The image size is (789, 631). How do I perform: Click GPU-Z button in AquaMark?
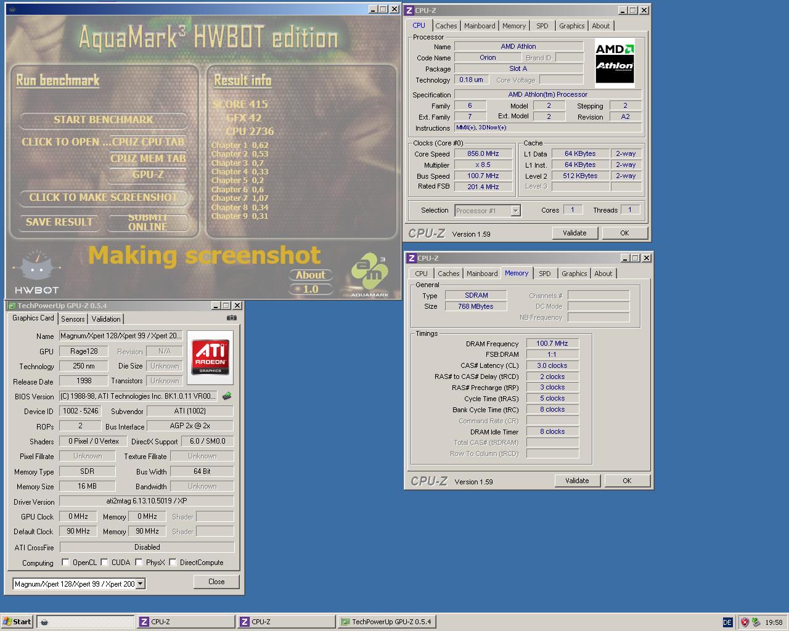click(148, 174)
